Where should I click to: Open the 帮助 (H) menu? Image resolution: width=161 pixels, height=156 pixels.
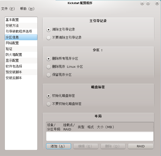[27, 9]
